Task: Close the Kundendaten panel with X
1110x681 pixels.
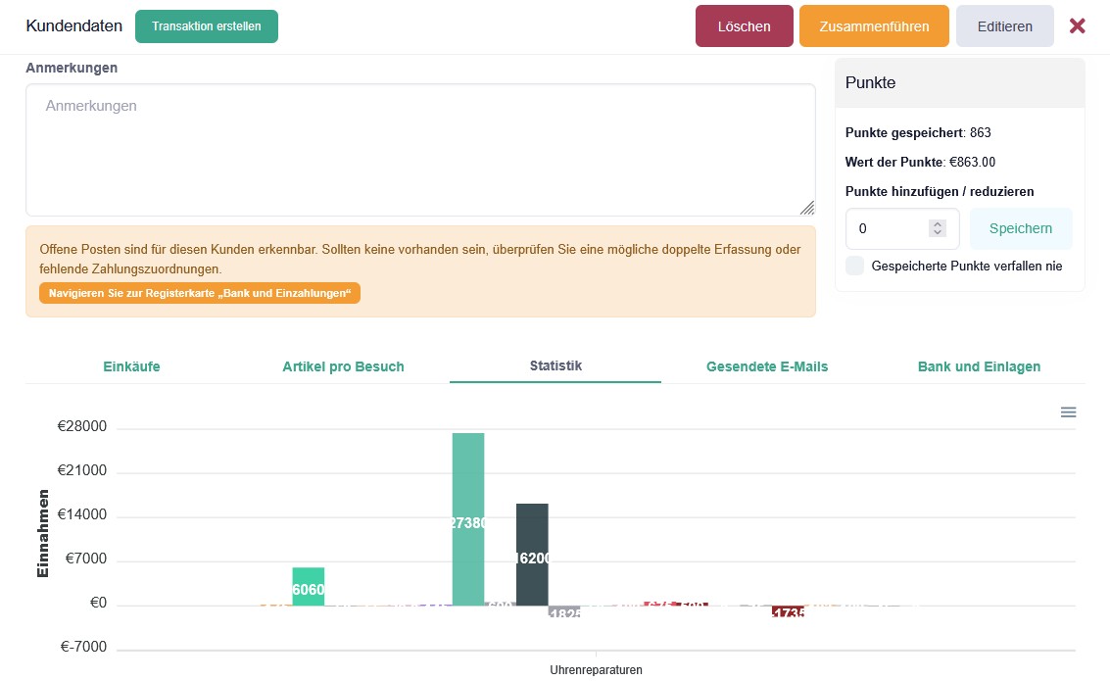Action: click(1078, 26)
